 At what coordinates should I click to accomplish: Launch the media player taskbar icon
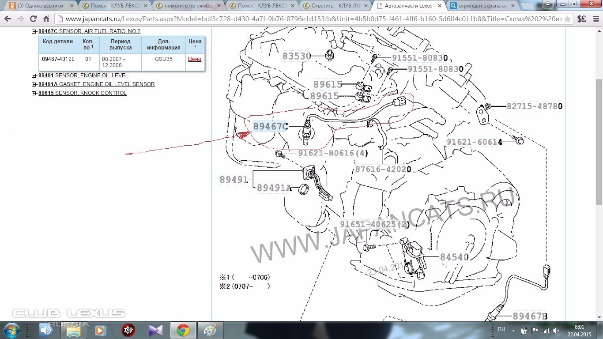tap(100, 330)
